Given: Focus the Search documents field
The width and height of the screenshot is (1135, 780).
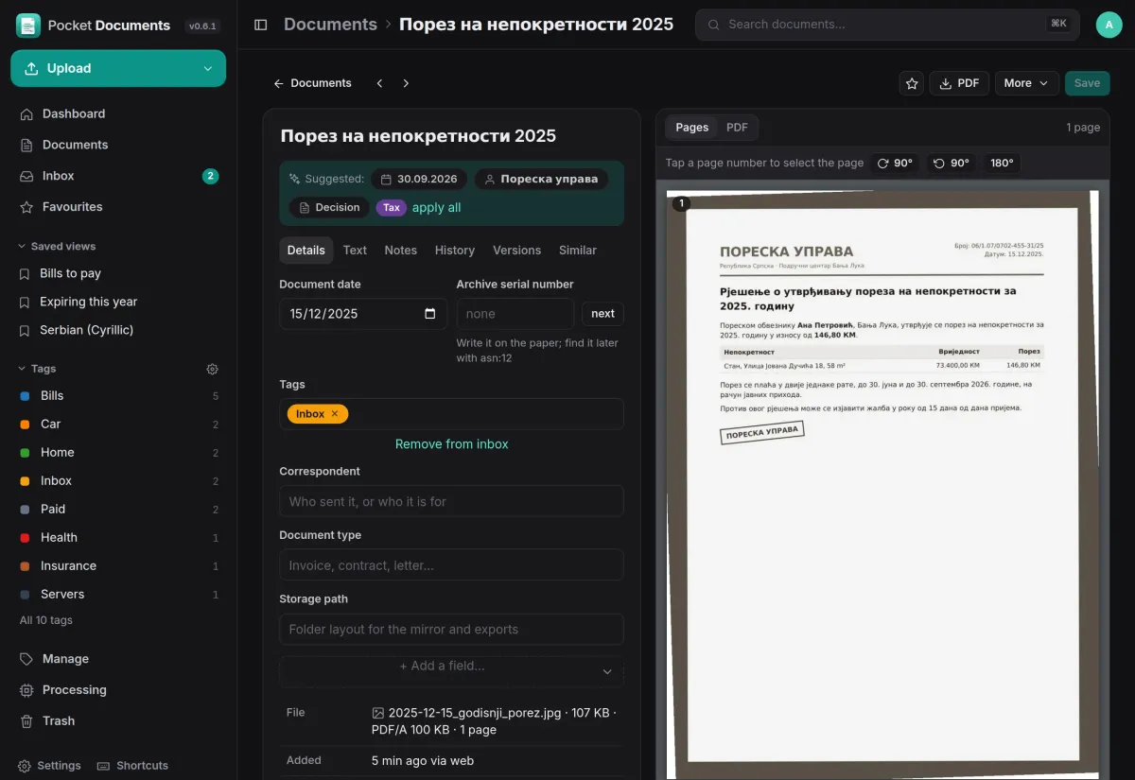Looking at the screenshot, I should [887, 25].
